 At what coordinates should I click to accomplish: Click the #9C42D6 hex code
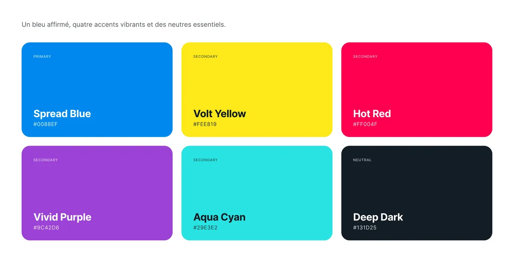47,228
